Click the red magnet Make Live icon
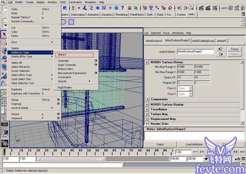This screenshot has width=246, height=174. [x=170, y=8]
